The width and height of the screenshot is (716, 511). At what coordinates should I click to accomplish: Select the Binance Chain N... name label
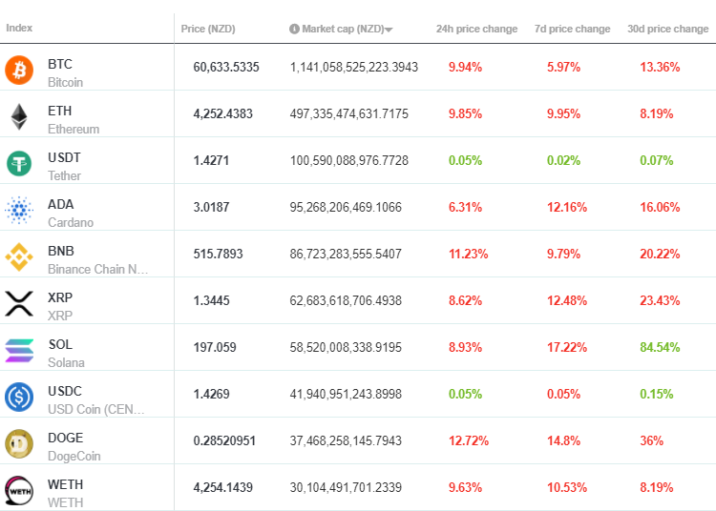pos(97,270)
